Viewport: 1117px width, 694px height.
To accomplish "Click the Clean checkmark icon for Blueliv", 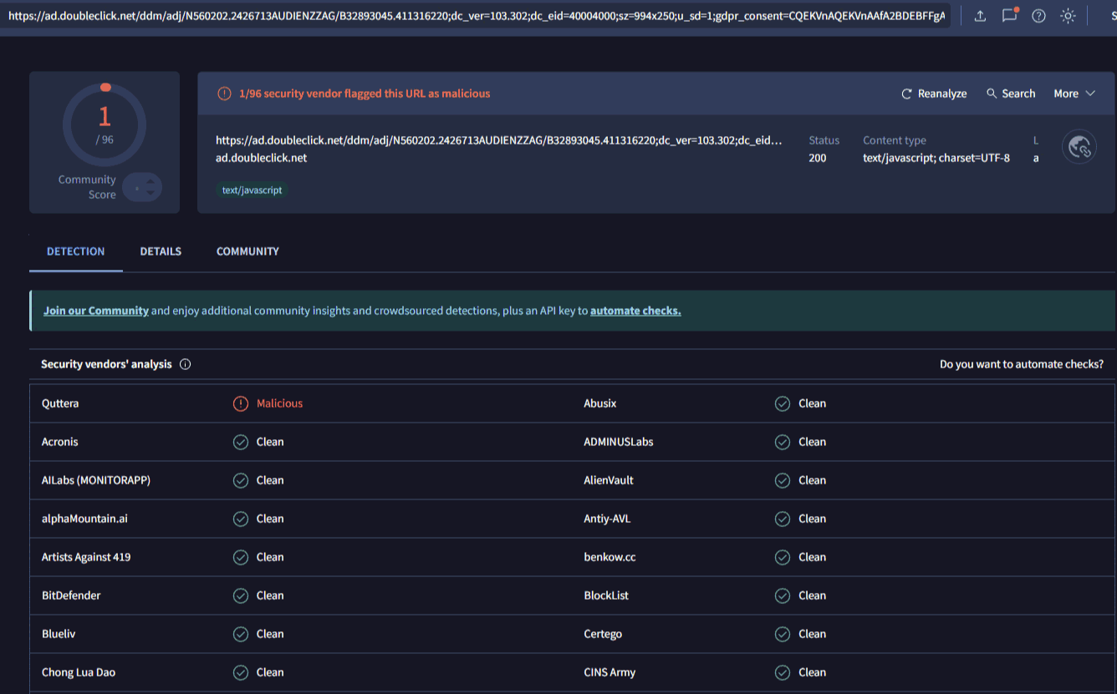I will (x=241, y=634).
